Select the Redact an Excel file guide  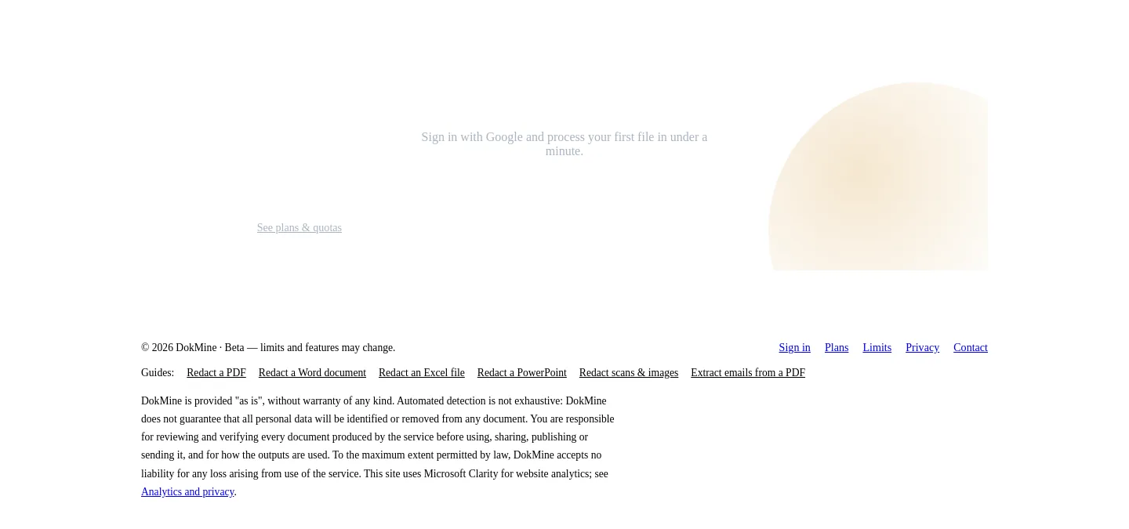tap(422, 372)
